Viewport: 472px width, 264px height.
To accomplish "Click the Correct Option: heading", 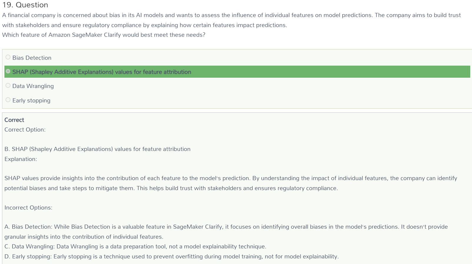I will click(25, 129).
